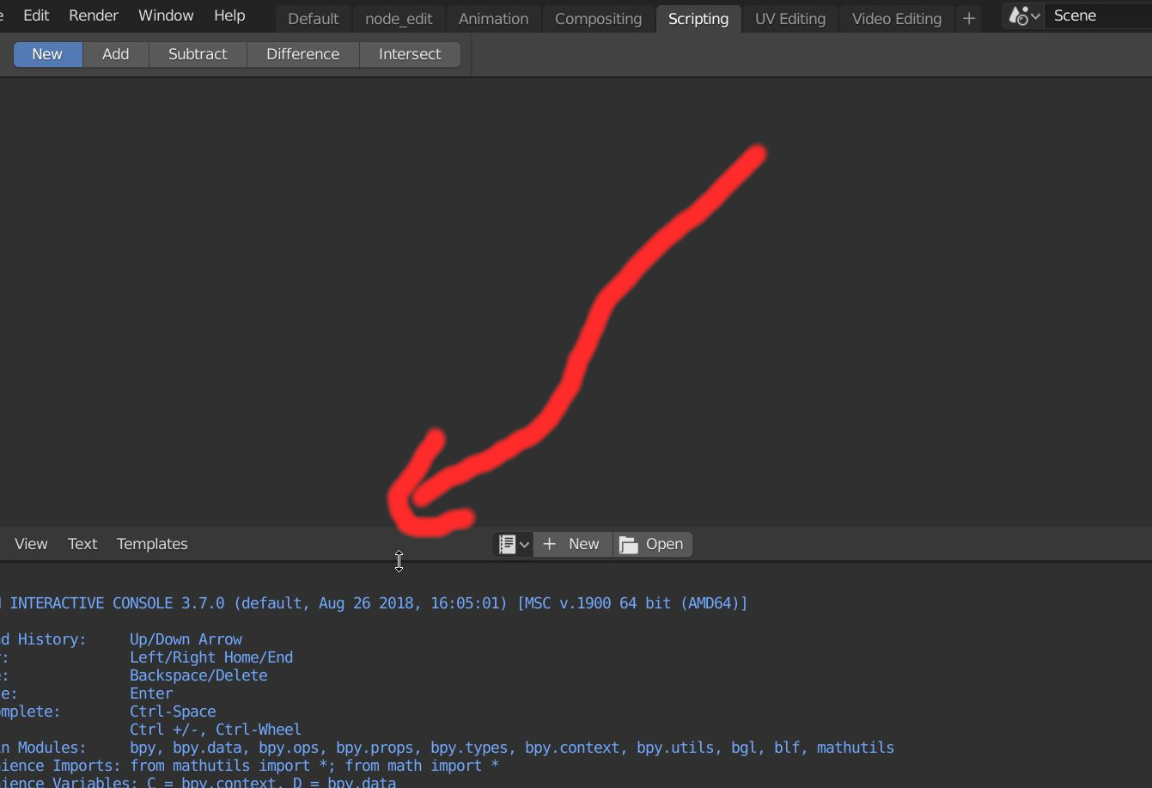Viewport: 1152px width, 788px height.
Task: Switch to the Compositing workspace tab
Action: coord(598,19)
